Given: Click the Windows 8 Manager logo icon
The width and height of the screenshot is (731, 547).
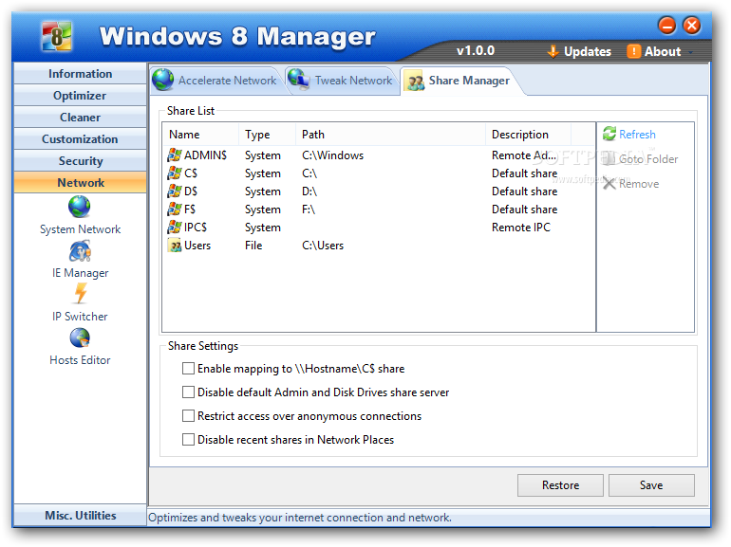Looking at the screenshot, I should (56, 36).
